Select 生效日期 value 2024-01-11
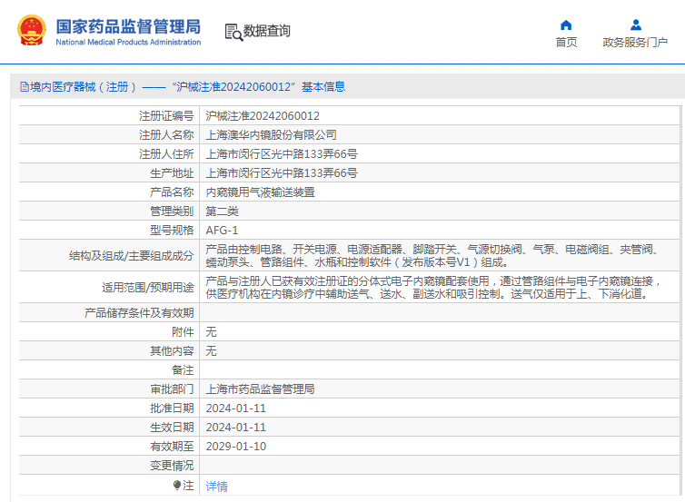 [236, 428]
